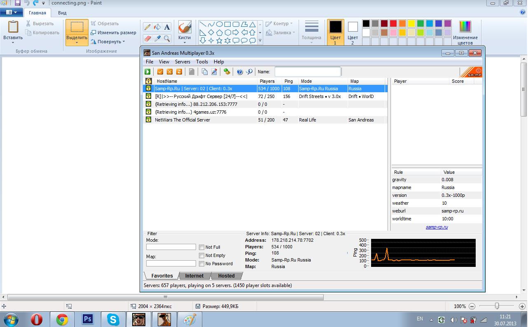528x327 pixels.
Task: Choose the right arrow shape in Paint shapes
Action: [236, 33]
